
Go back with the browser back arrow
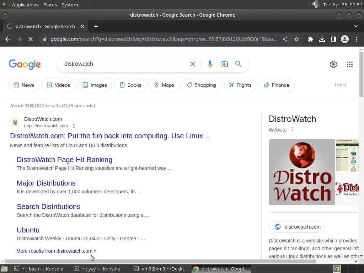(x=8, y=39)
